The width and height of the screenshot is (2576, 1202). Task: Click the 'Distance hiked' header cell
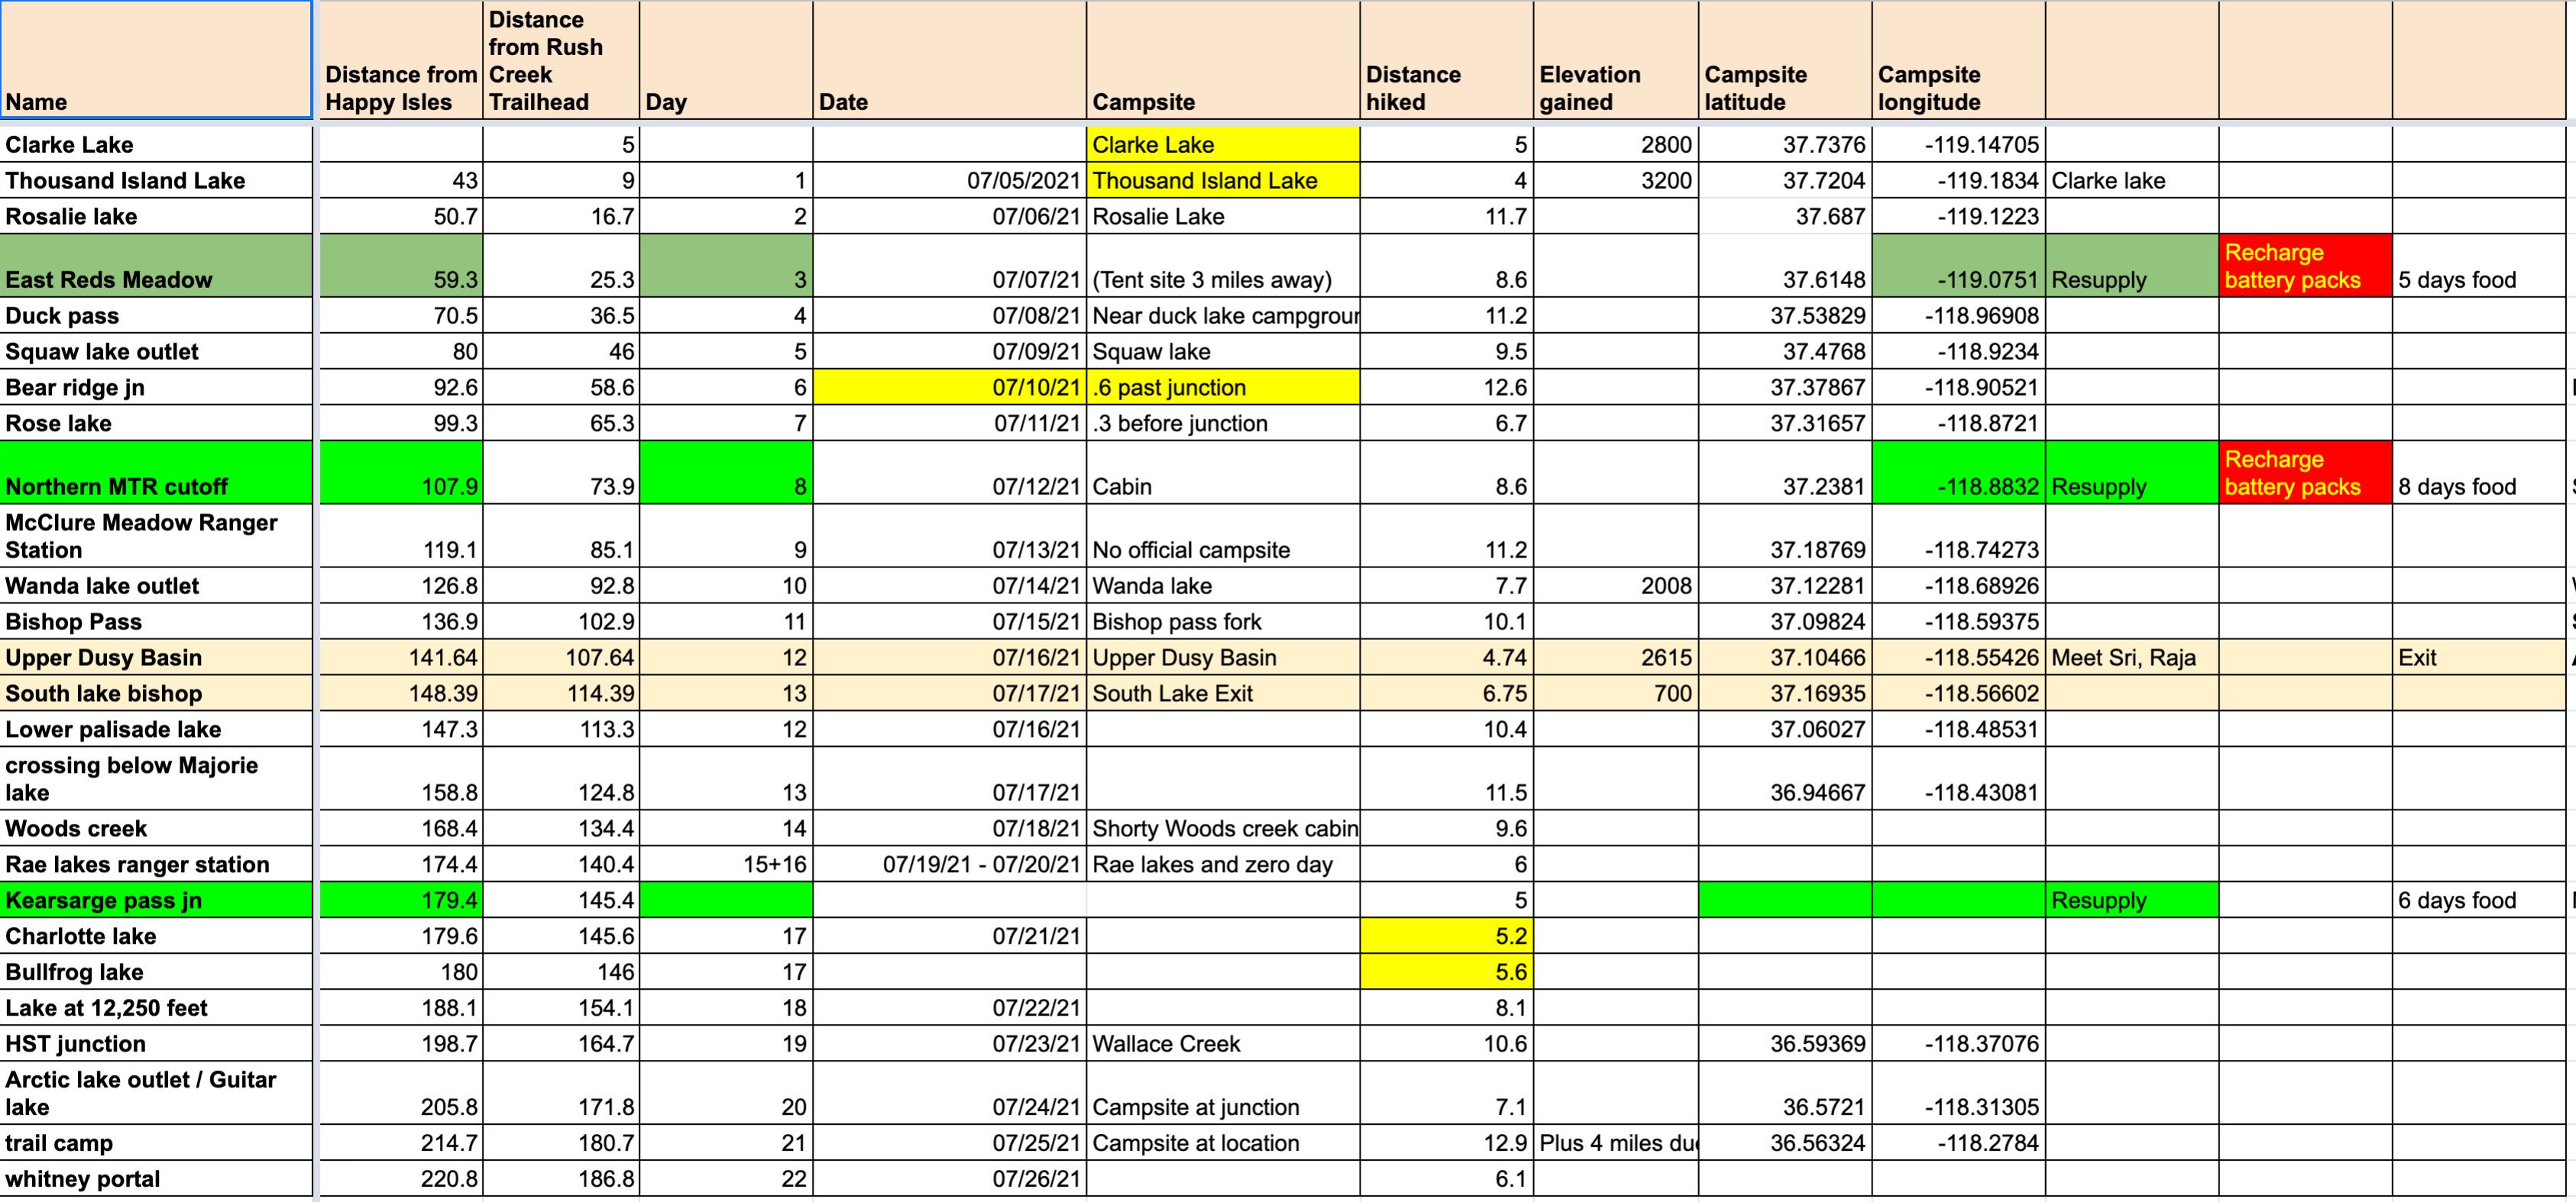[1446, 60]
